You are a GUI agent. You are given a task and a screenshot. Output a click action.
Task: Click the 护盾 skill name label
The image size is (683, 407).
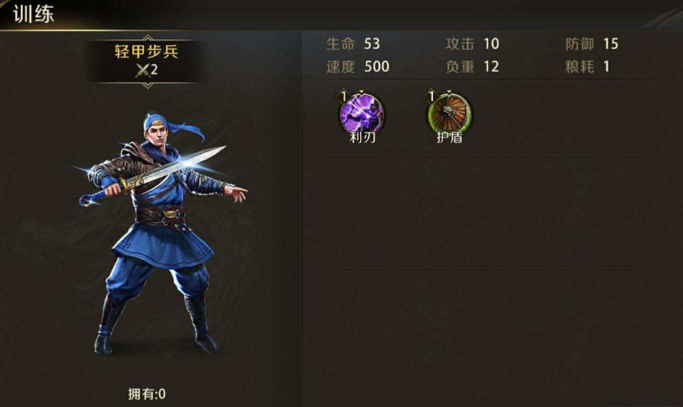(450, 138)
